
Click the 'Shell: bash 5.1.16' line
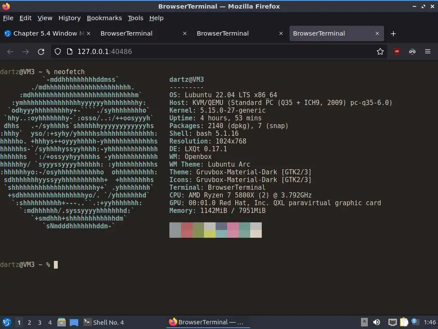[204, 134]
